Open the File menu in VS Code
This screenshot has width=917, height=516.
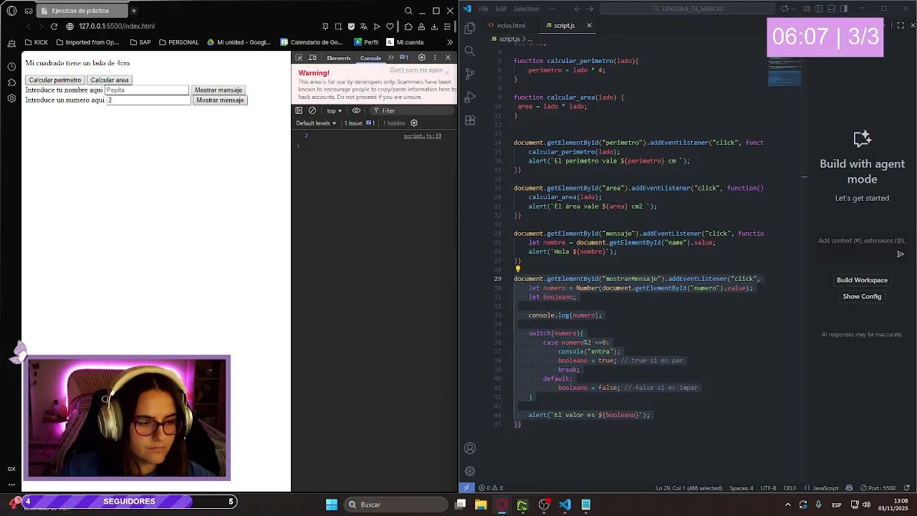484,9
